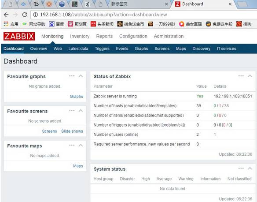Open the Administration menu
The height and width of the screenshot is (202, 257).
click(x=169, y=36)
